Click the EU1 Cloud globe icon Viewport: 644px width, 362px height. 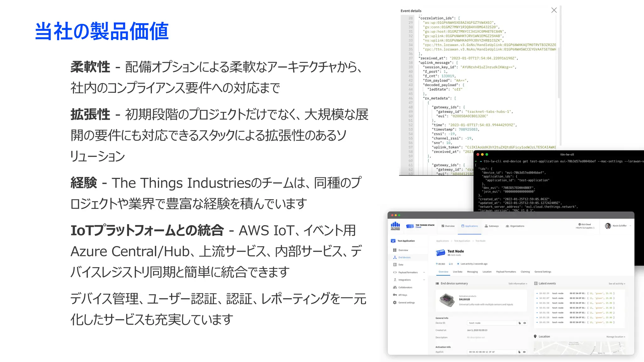(x=580, y=224)
